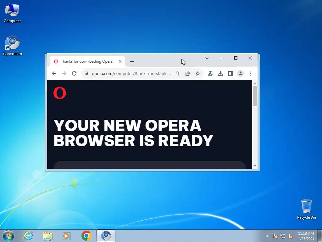Click the red Opera logo on page

pos(60,93)
